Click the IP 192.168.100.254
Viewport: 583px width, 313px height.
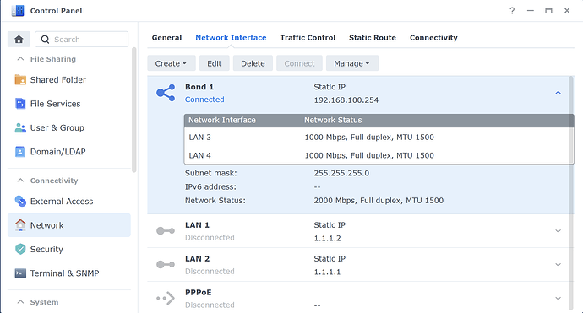click(x=346, y=100)
